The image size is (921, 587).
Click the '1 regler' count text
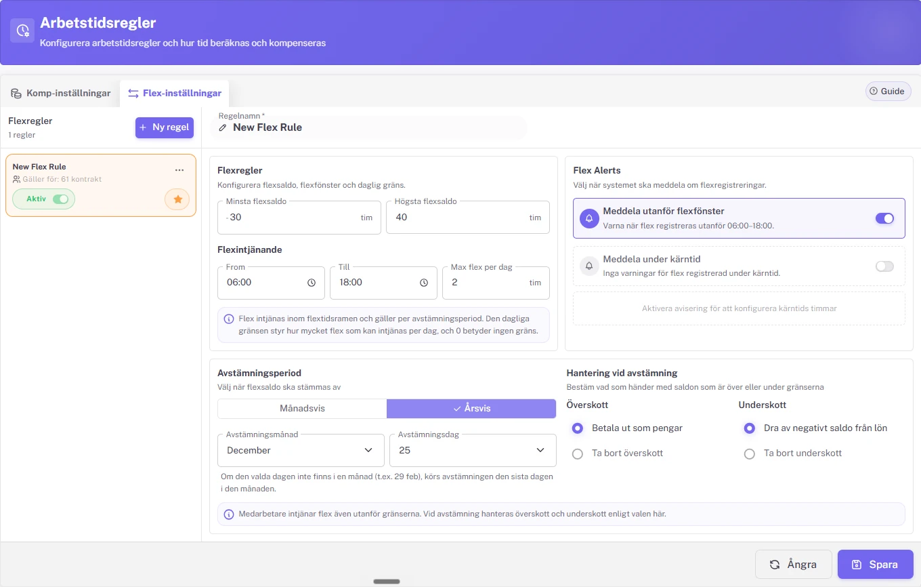tap(22, 135)
